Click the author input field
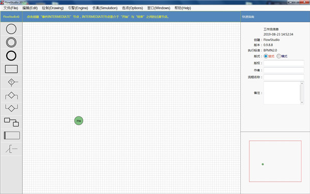Viewport: 310px width, 194px height. click(284, 70)
